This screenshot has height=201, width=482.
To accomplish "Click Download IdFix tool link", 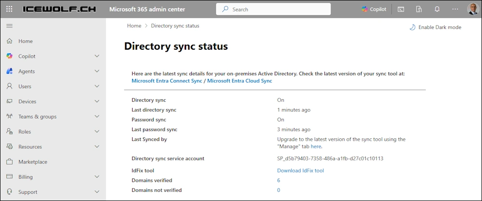I will pos(300,171).
